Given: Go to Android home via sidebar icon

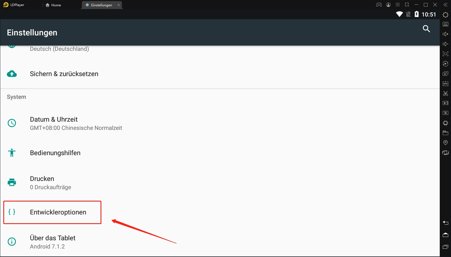Looking at the screenshot, I should click(x=446, y=235).
